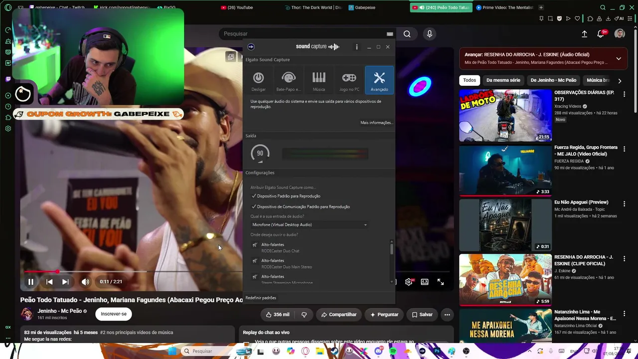
Task: Click the YouTube search magnifier button
Action: click(407, 34)
